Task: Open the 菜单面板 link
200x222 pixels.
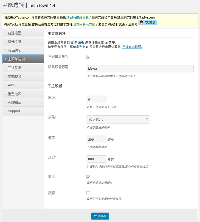Action: (x=77, y=42)
